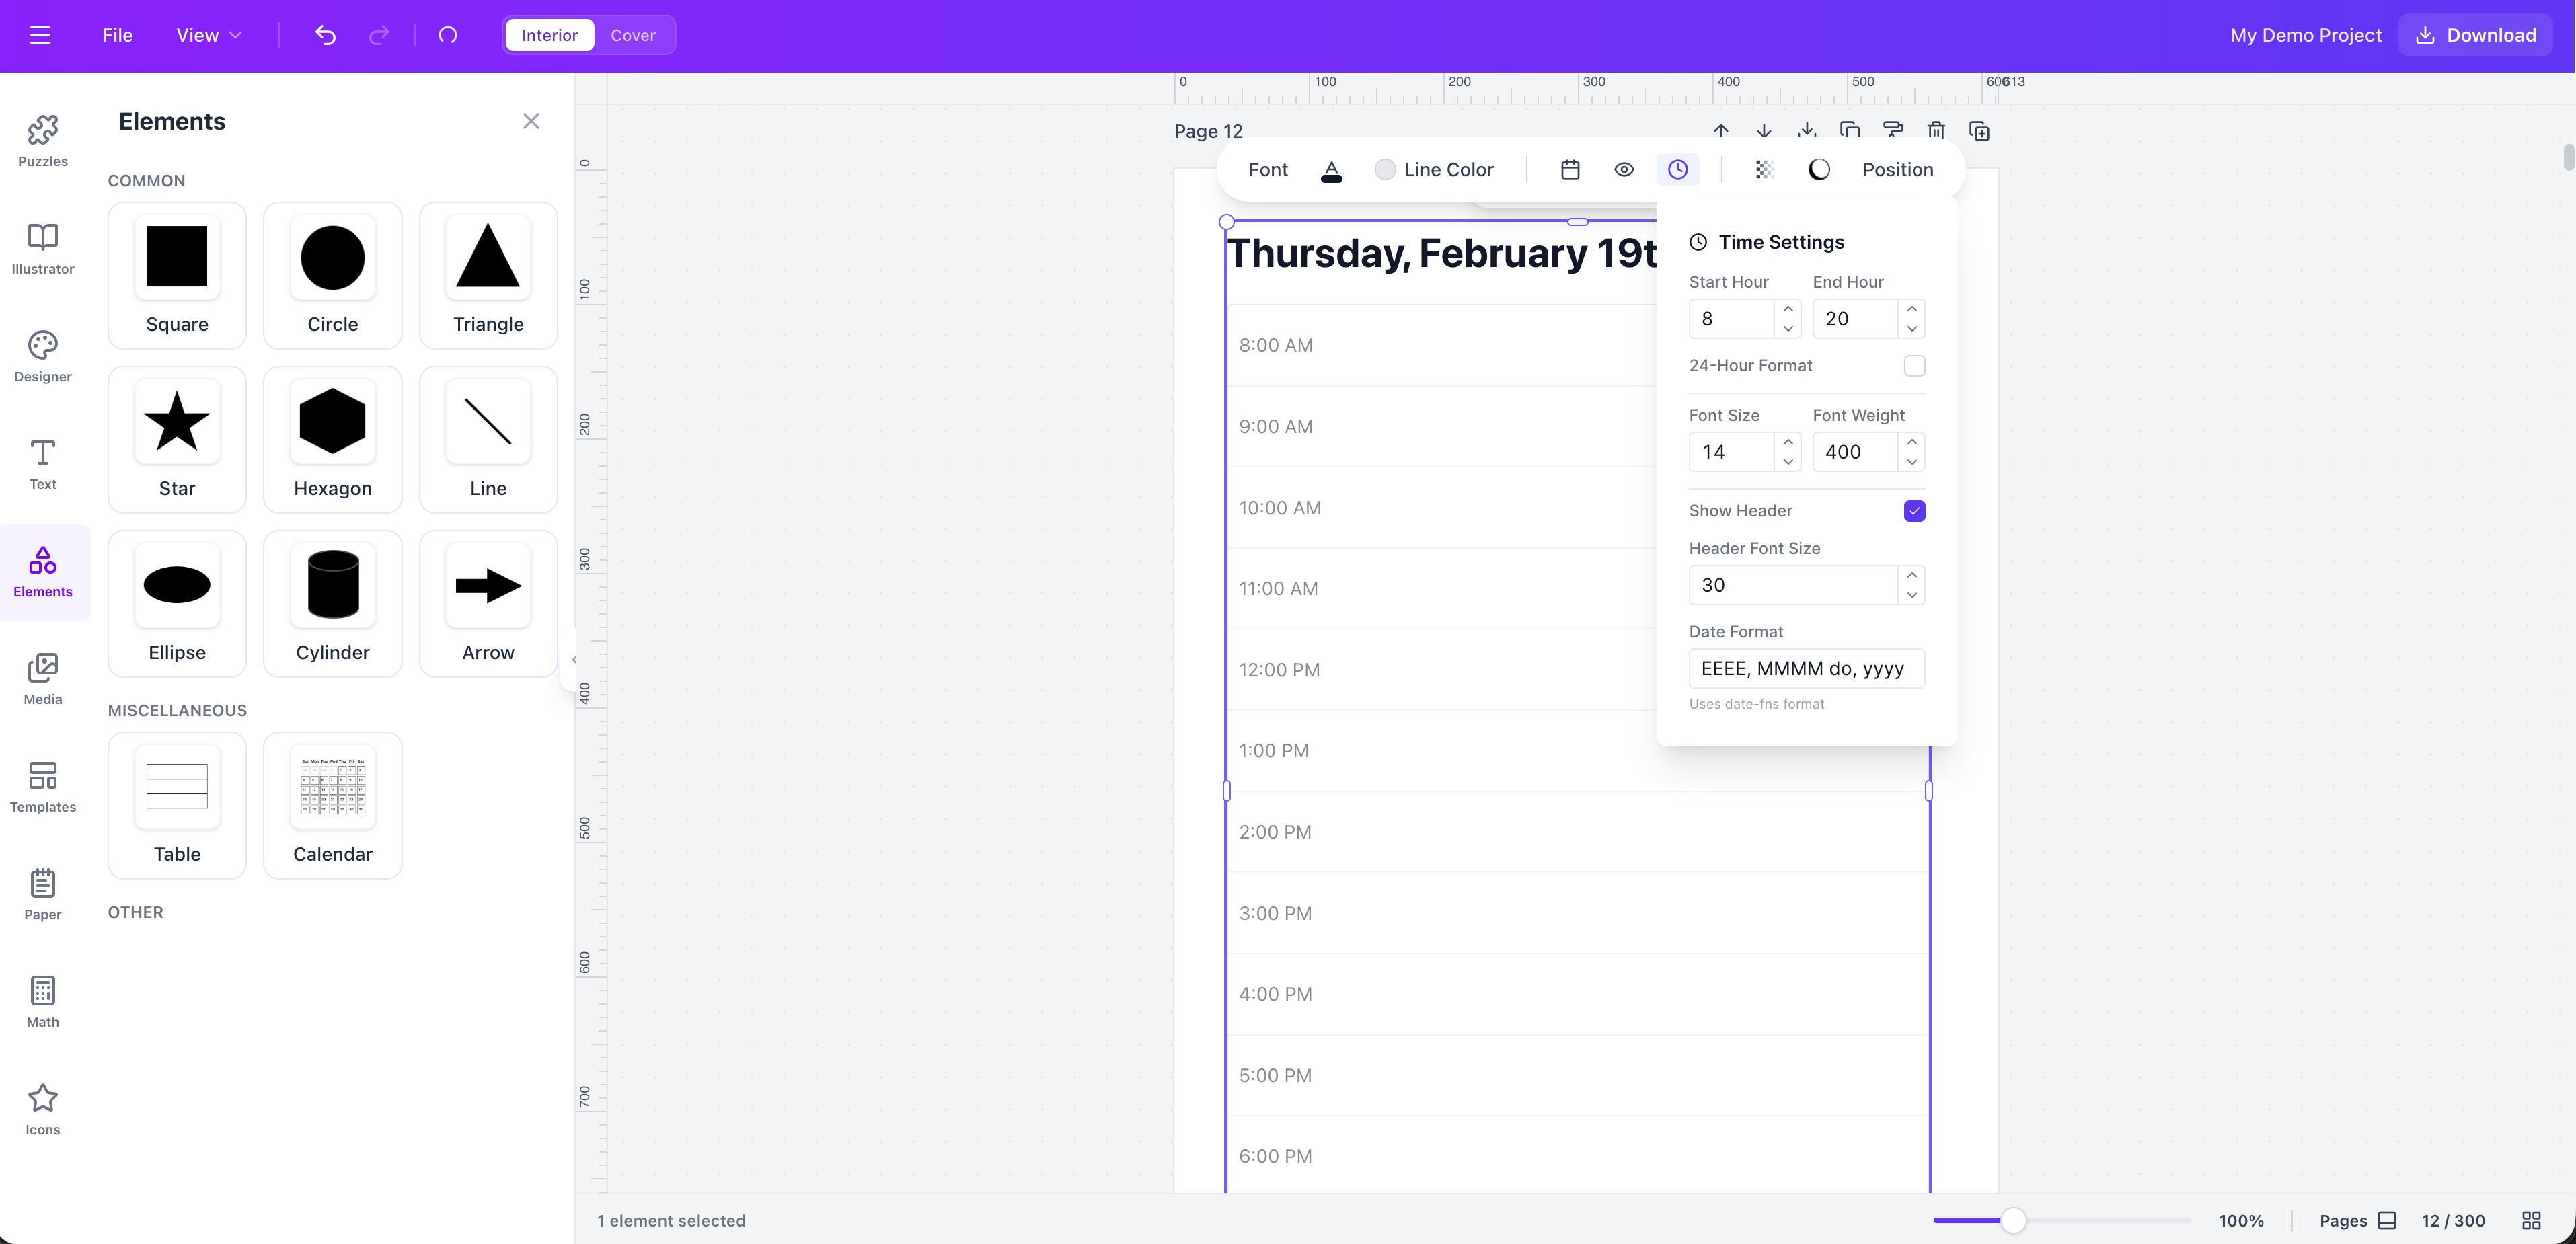
Task: Duplicate the selected element
Action: pos(1849,131)
